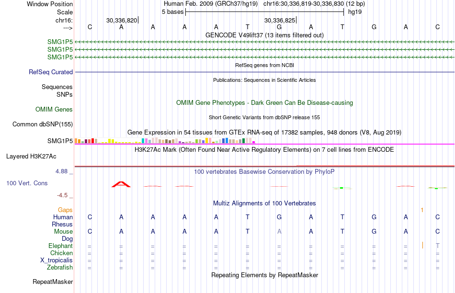The height and width of the screenshot is (293, 455).
Task: Click the -4.5 lower conservation scale value
Action: [62, 195]
